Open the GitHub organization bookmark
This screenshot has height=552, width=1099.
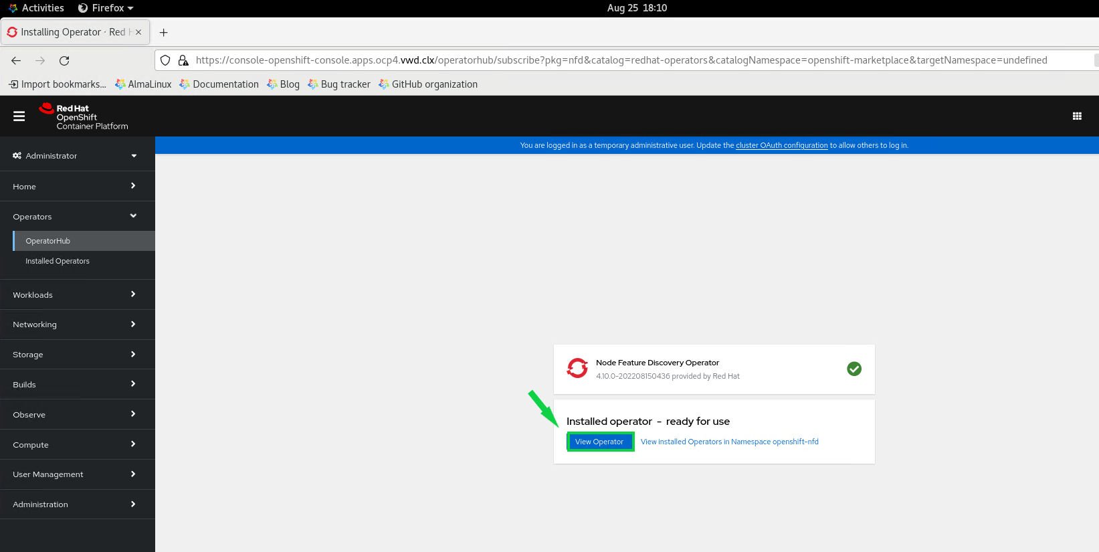428,84
